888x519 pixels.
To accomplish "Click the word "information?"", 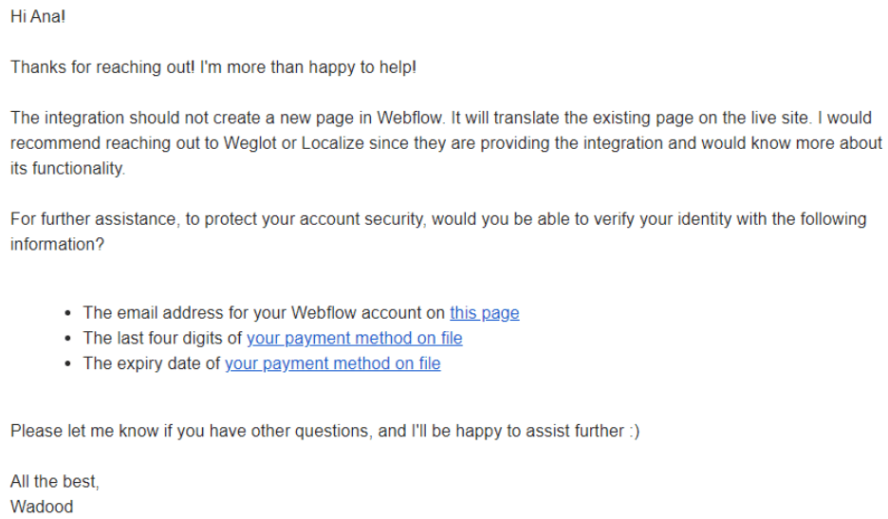I will coord(57,244).
